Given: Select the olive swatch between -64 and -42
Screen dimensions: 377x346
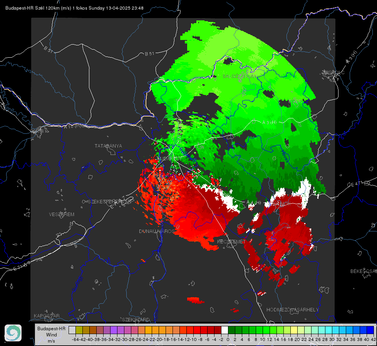Looking at the screenshot, I should point(79,330).
